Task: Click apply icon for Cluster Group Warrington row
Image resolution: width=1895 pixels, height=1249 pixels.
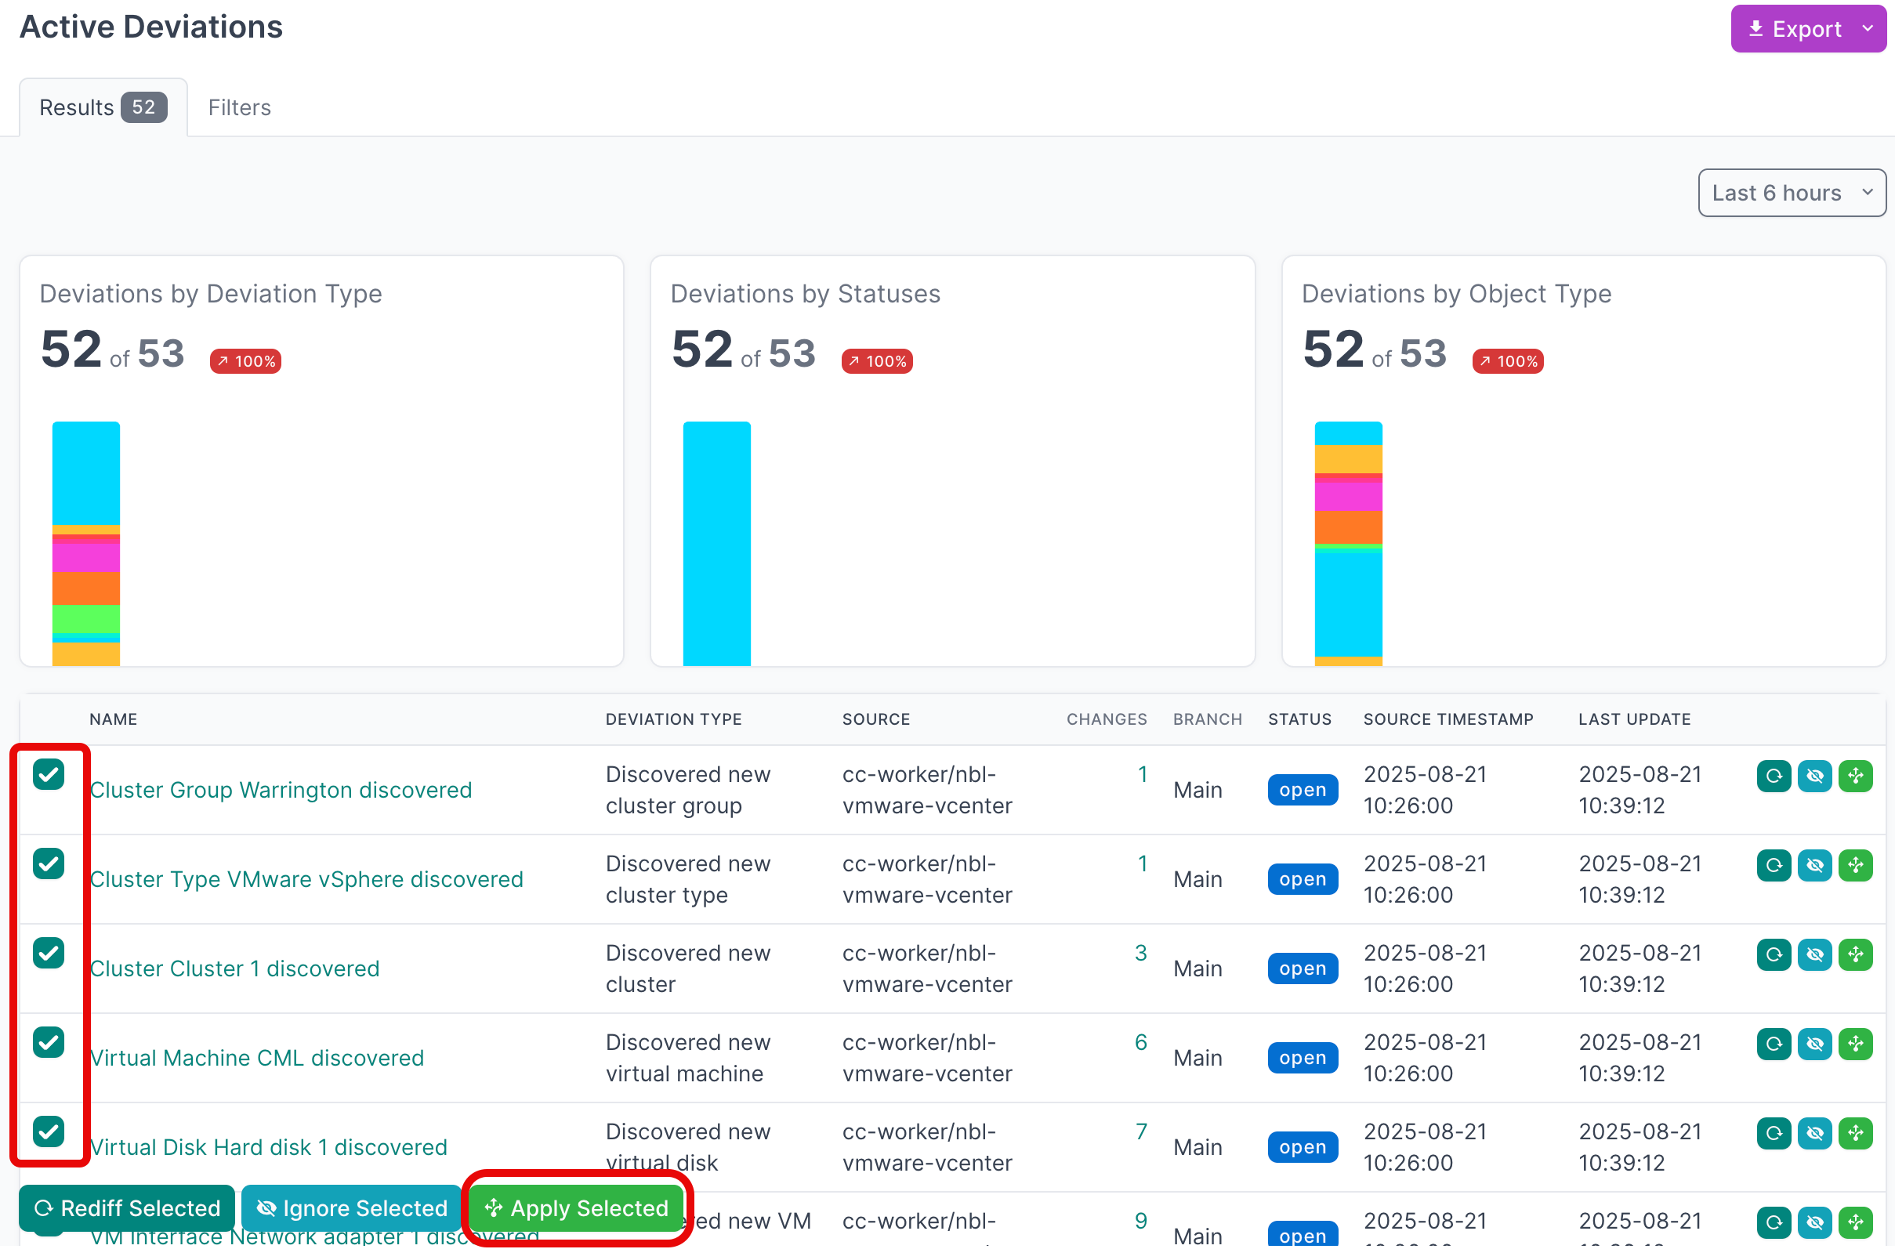Action: coord(1855,776)
